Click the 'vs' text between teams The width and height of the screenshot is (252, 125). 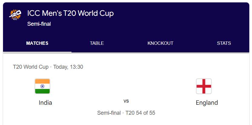point(126,101)
